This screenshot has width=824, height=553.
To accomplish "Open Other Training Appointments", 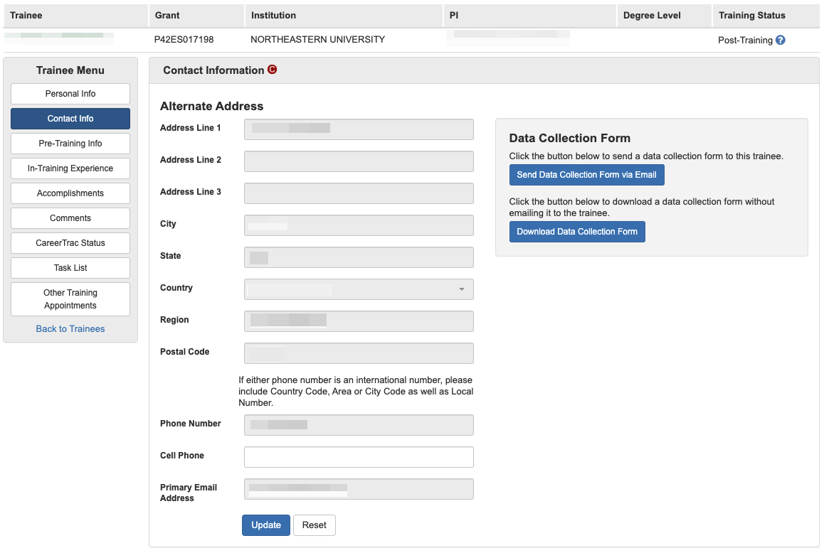I will tap(70, 299).
